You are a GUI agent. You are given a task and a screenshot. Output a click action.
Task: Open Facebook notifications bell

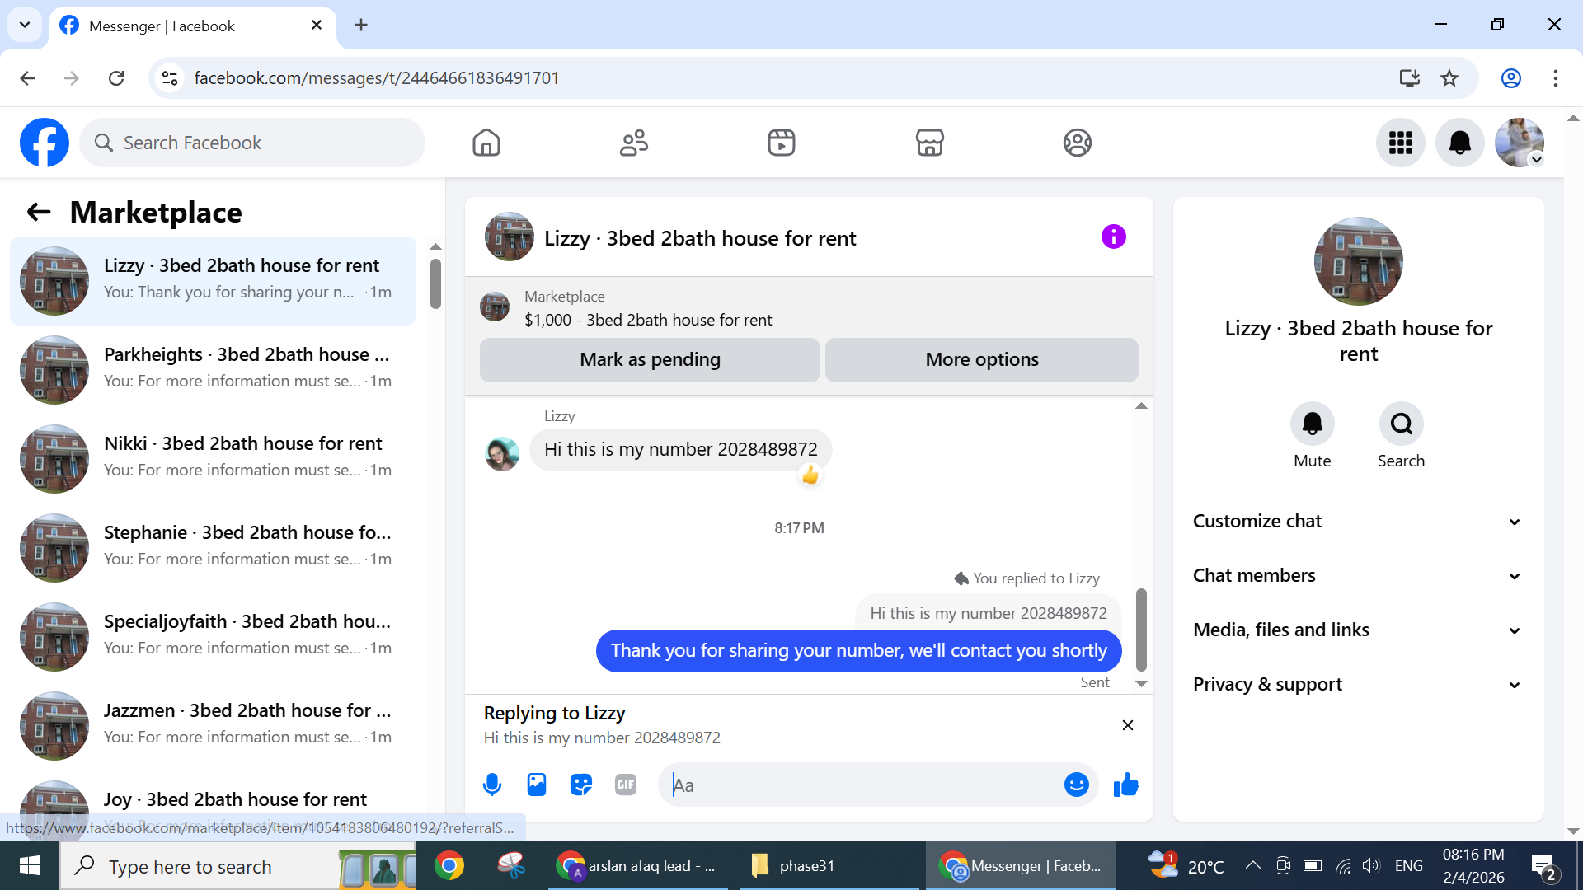[x=1459, y=143]
